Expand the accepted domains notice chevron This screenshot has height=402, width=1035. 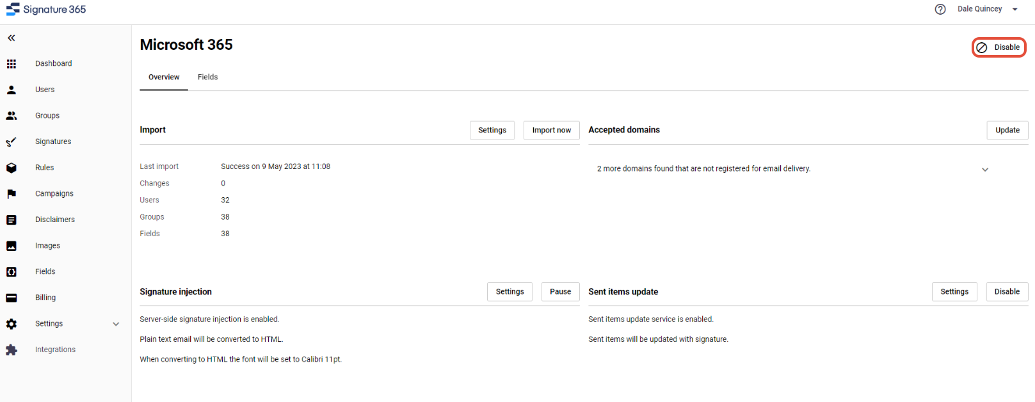pos(985,170)
